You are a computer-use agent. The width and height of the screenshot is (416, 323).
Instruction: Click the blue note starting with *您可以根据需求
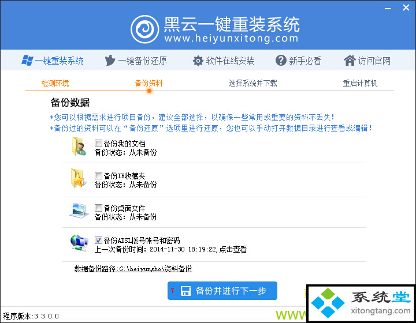click(x=192, y=117)
